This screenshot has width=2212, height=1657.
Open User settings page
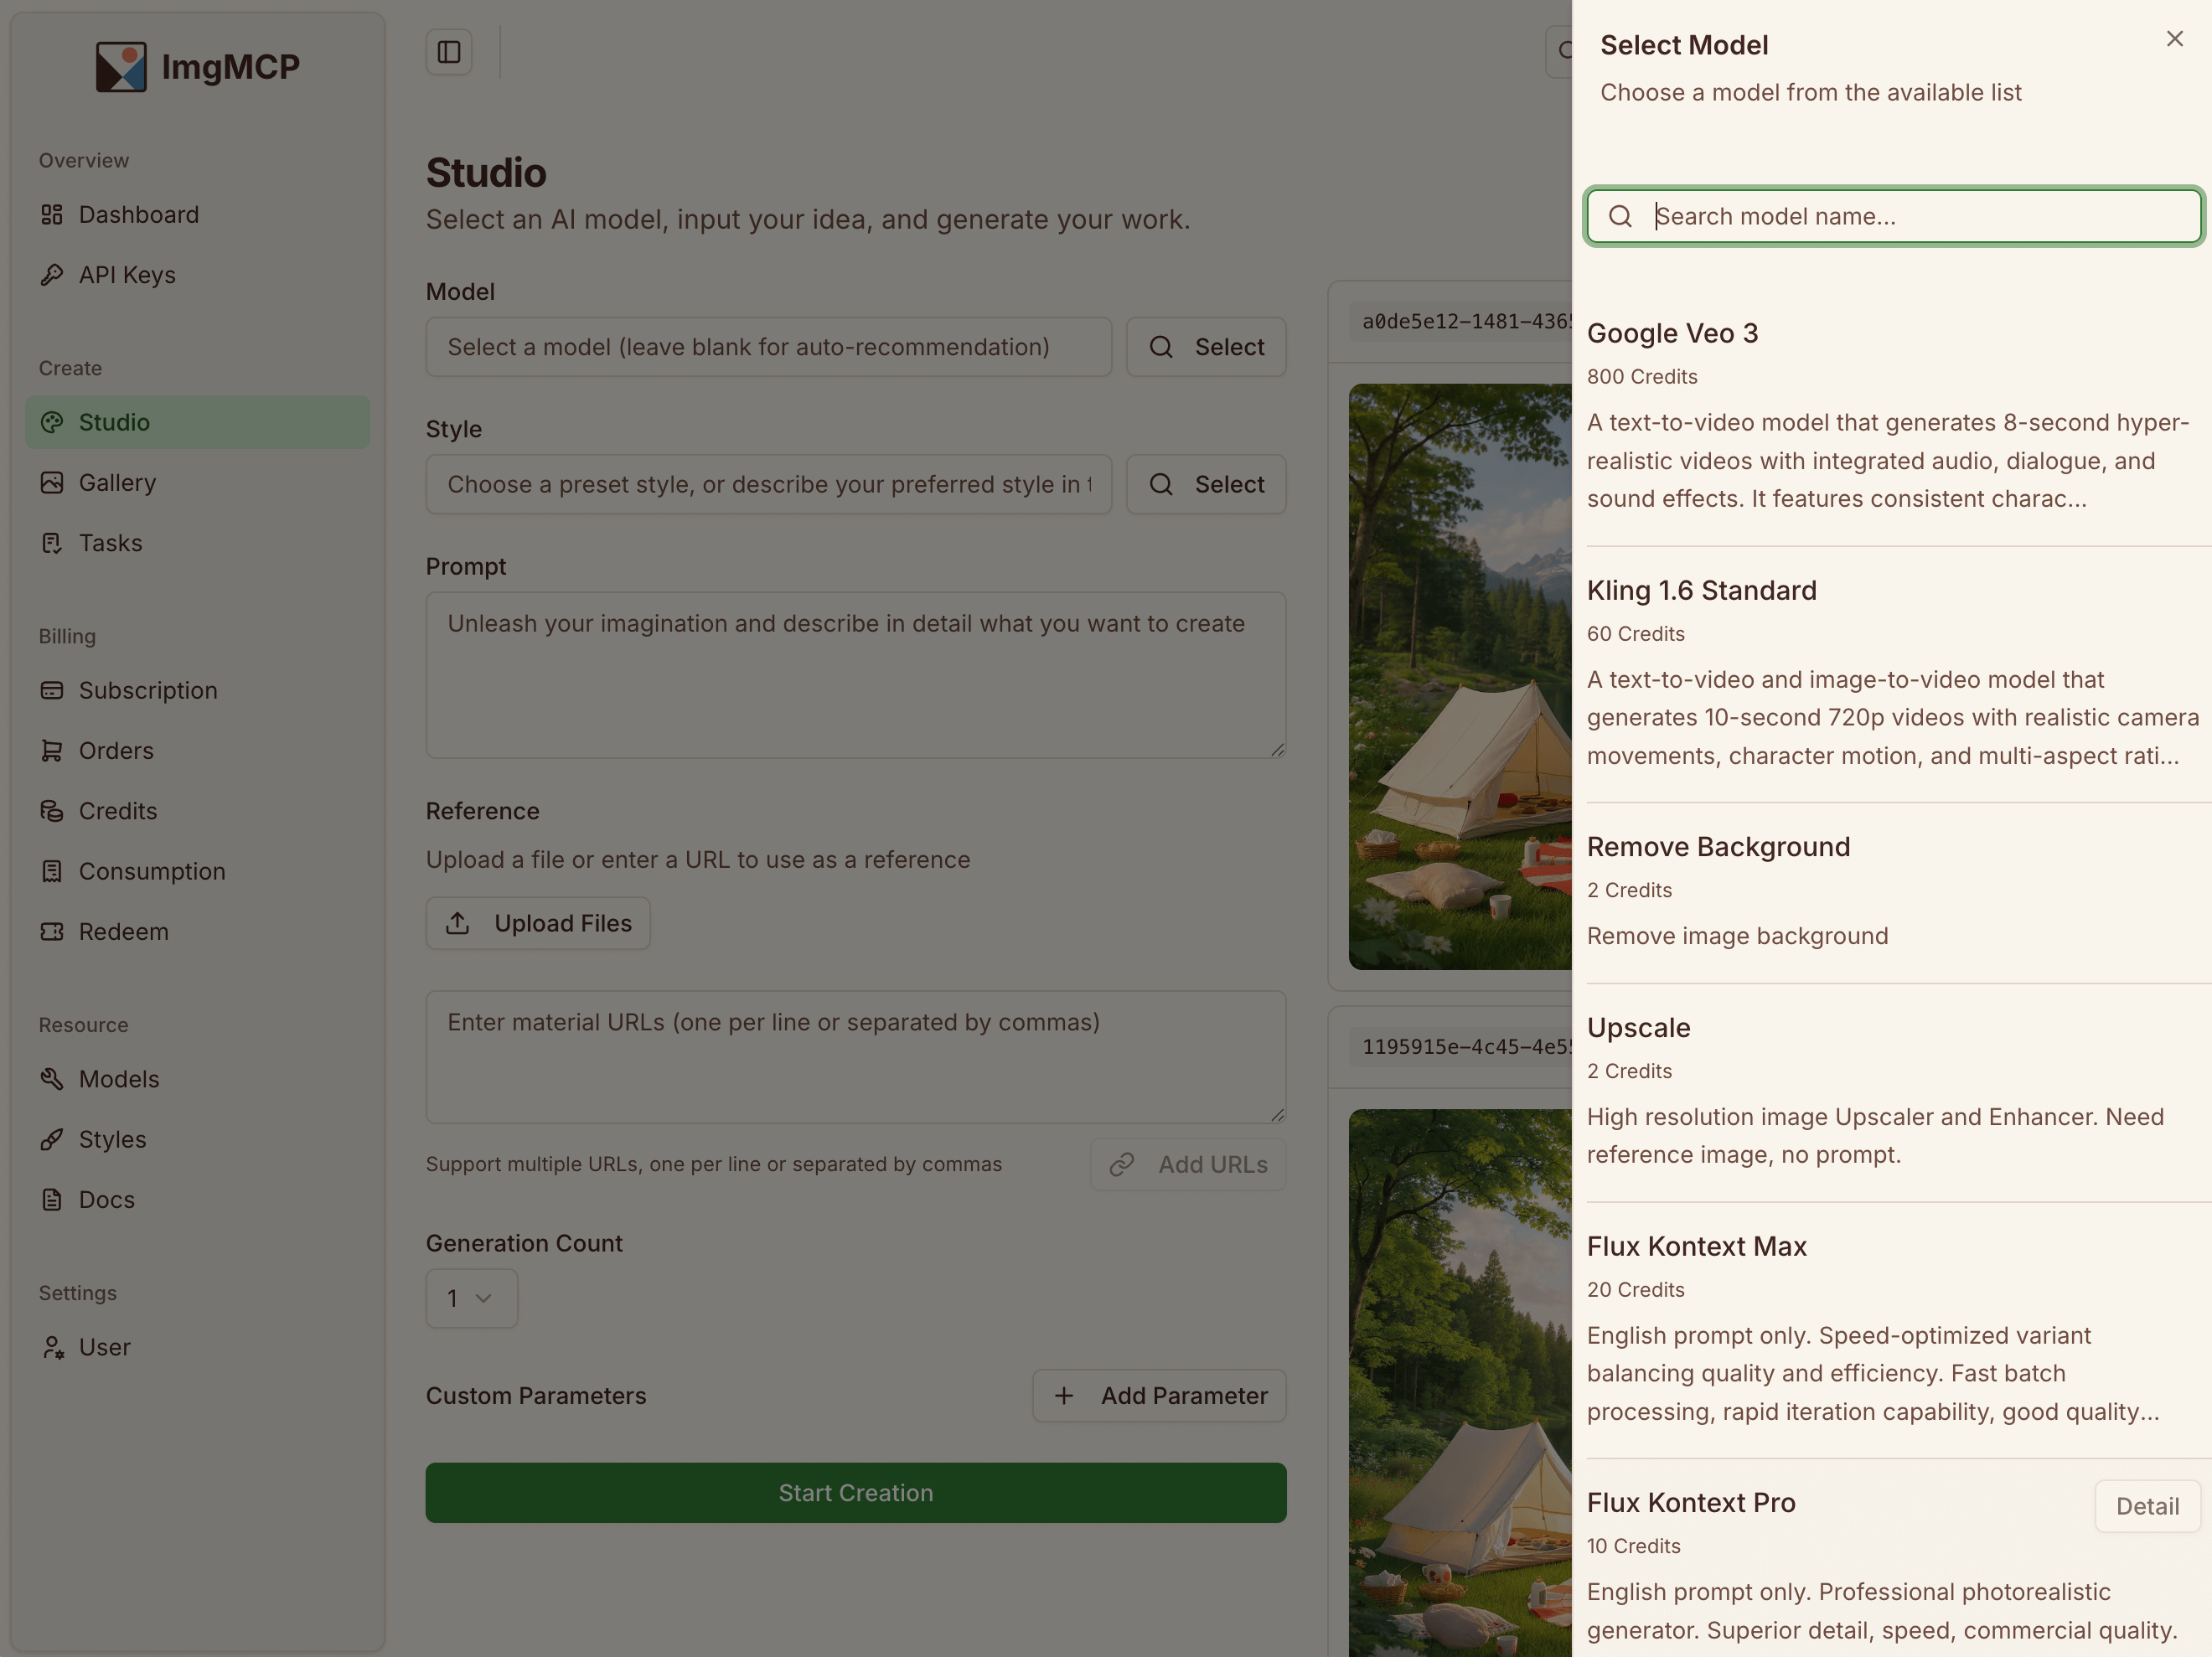[x=197, y=1347]
